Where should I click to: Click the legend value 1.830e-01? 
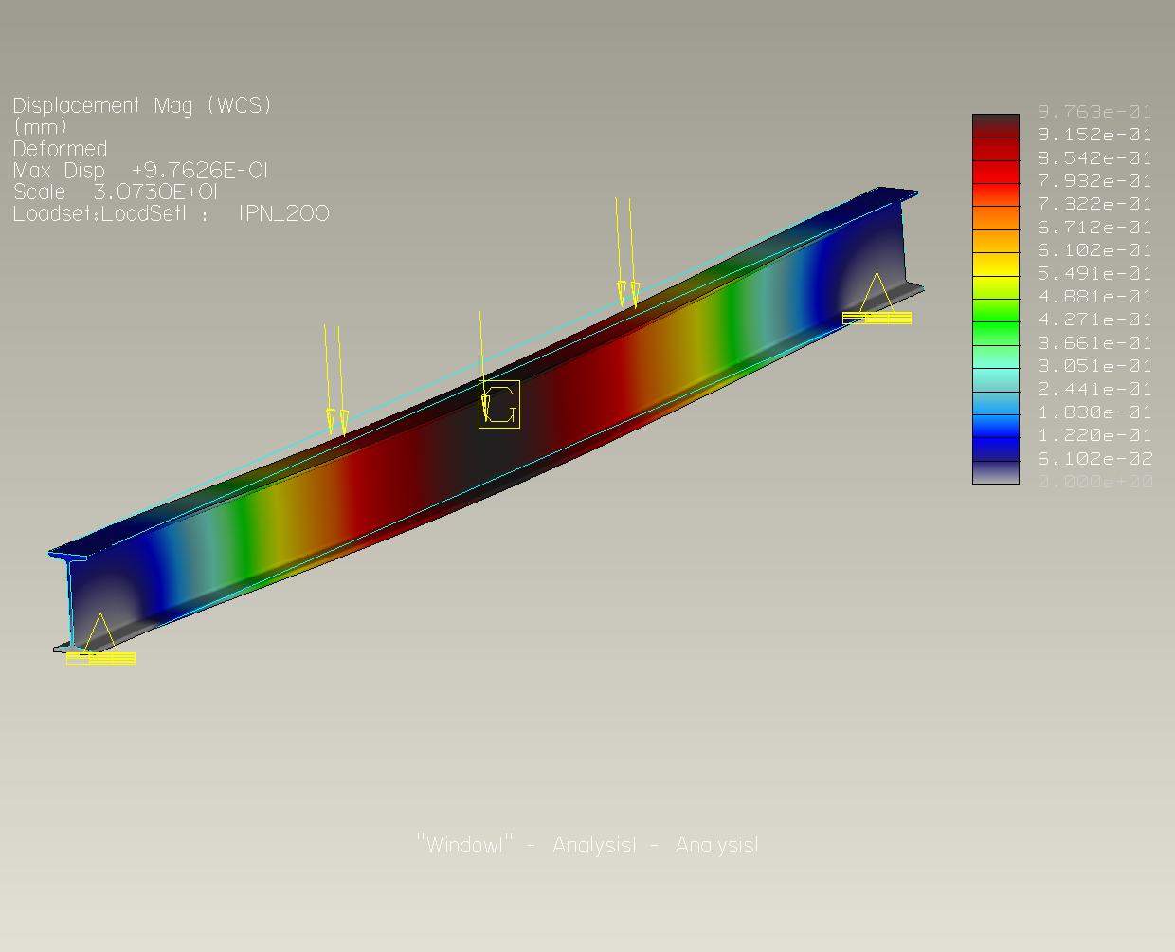tap(1095, 412)
